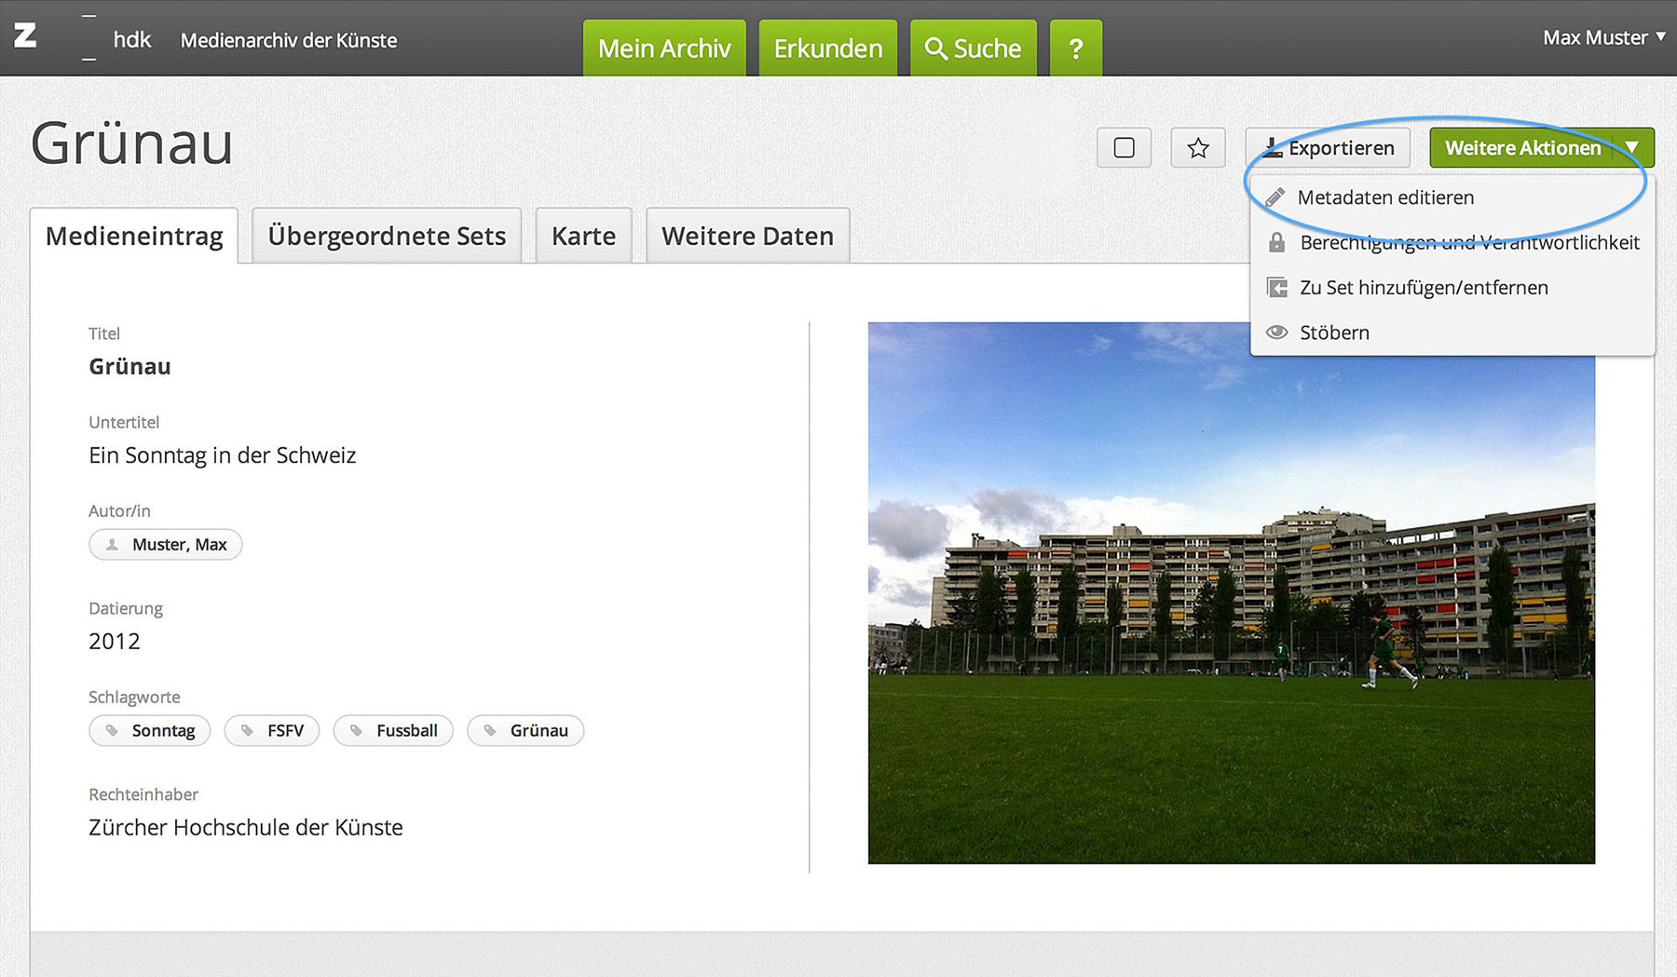Go to Mein Archiv
The image size is (1677, 977).
664,48
